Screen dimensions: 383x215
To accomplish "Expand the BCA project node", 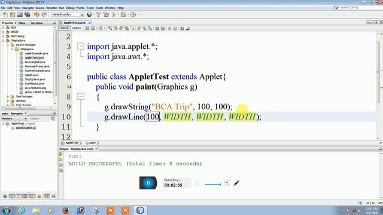I will [x=3, y=27].
